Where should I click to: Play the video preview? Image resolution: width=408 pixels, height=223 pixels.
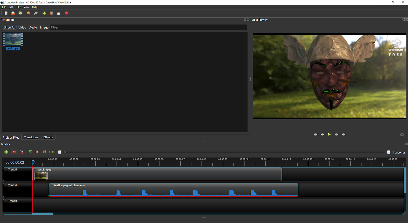pyautogui.click(x=329, y=134)
